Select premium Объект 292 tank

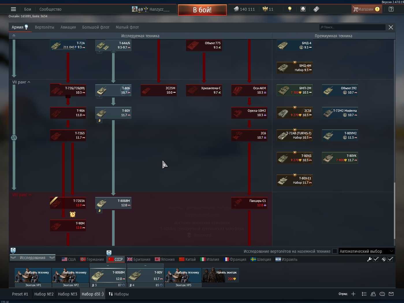pos(340,90)
